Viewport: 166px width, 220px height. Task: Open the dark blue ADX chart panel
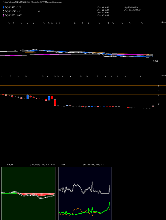pyautogui.click(x=85, y=193)
